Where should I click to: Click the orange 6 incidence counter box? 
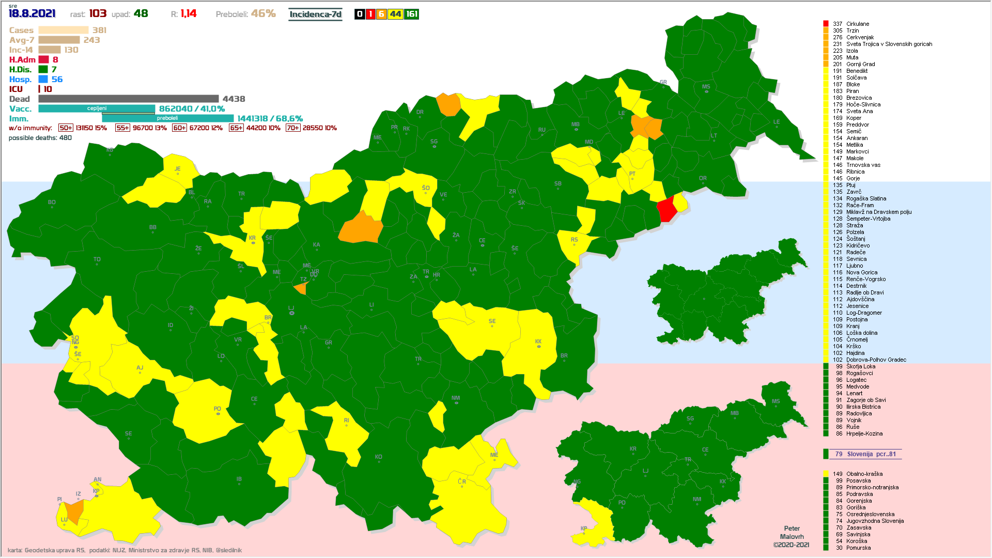point(381,14)
